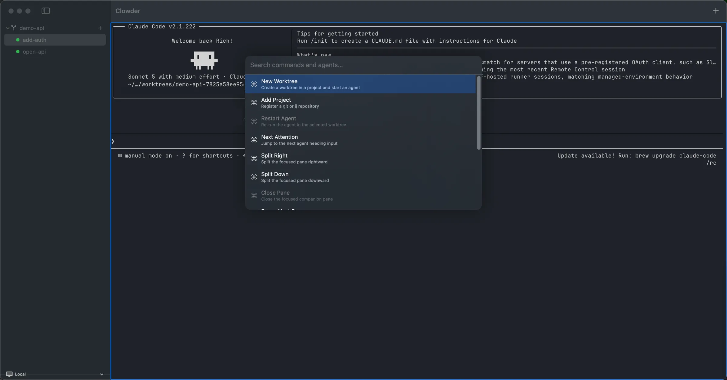The width and height of the screenshot is (727, 380).
Task: Click the Re-run the agent description text
Action: (x=304, y=125)
